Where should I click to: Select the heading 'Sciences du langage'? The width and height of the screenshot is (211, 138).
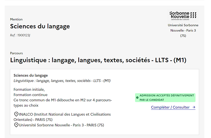(x=40, y=26)
